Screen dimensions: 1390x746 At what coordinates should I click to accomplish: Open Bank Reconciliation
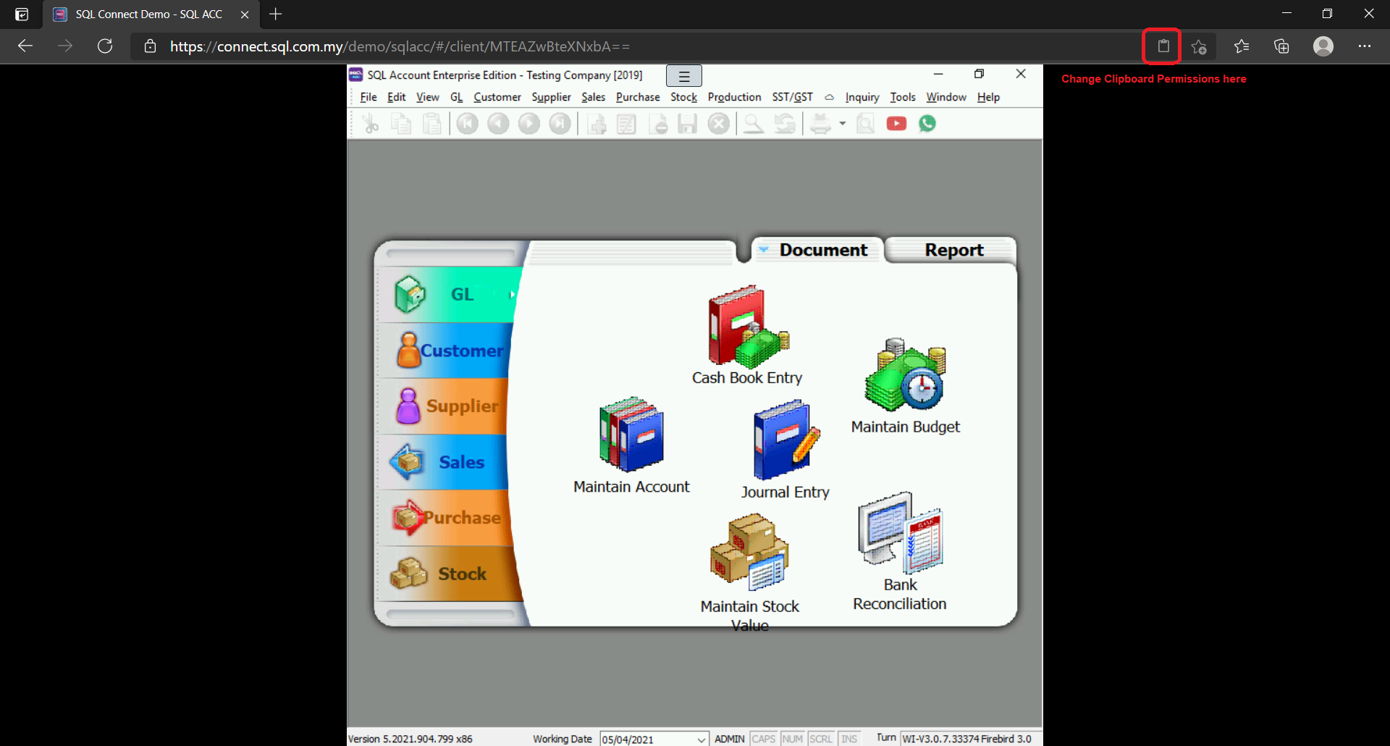pos(899,536)
